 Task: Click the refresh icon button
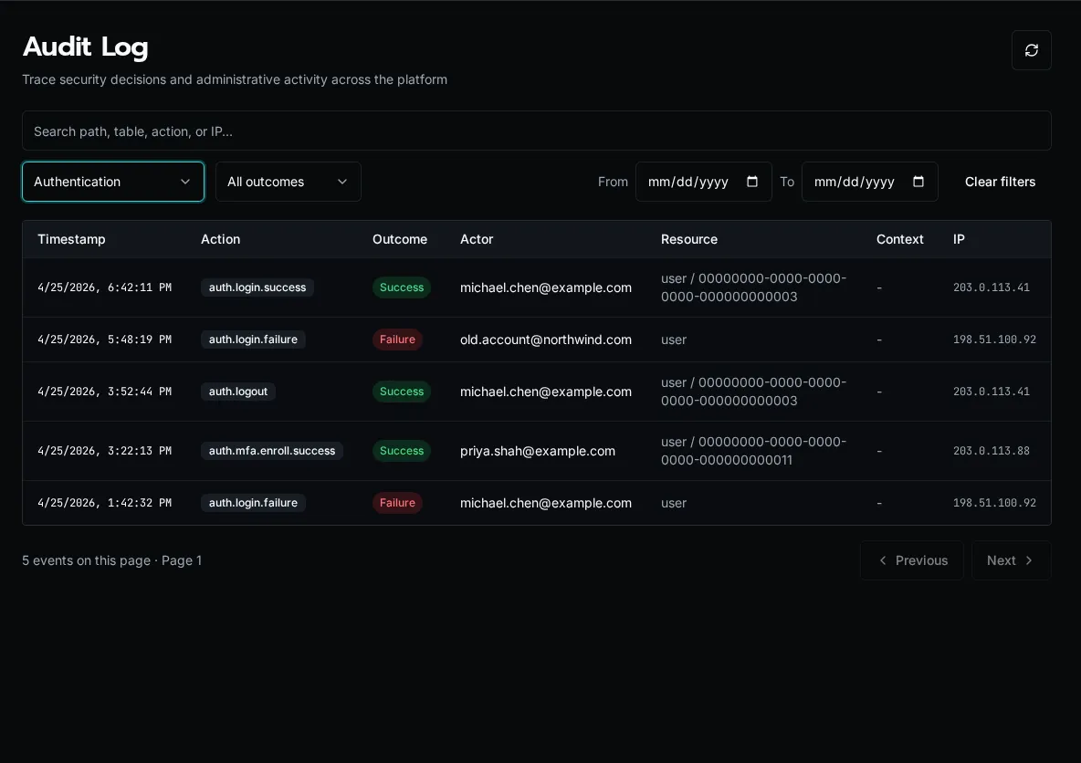coord(1031,50)
